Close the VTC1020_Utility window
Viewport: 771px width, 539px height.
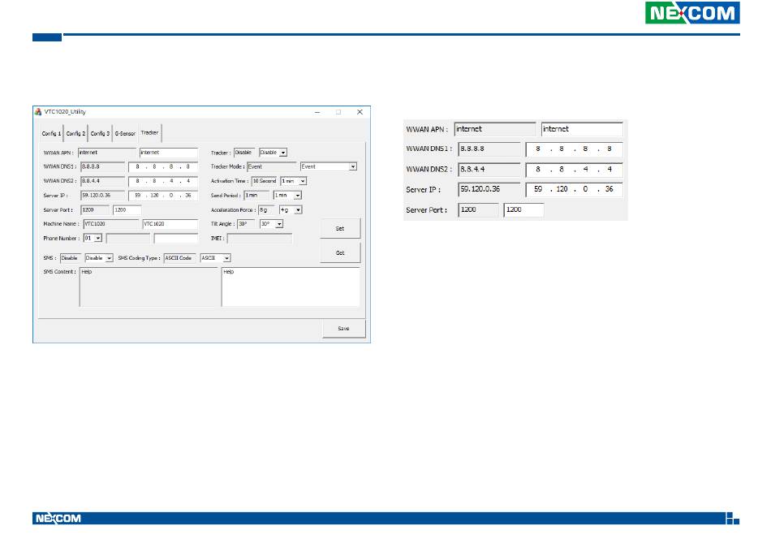click(360, 112)
